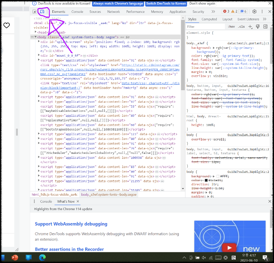This screenshot has height=263, width=274.
Task: Expand the head element node
Action: tap(36, 32)
